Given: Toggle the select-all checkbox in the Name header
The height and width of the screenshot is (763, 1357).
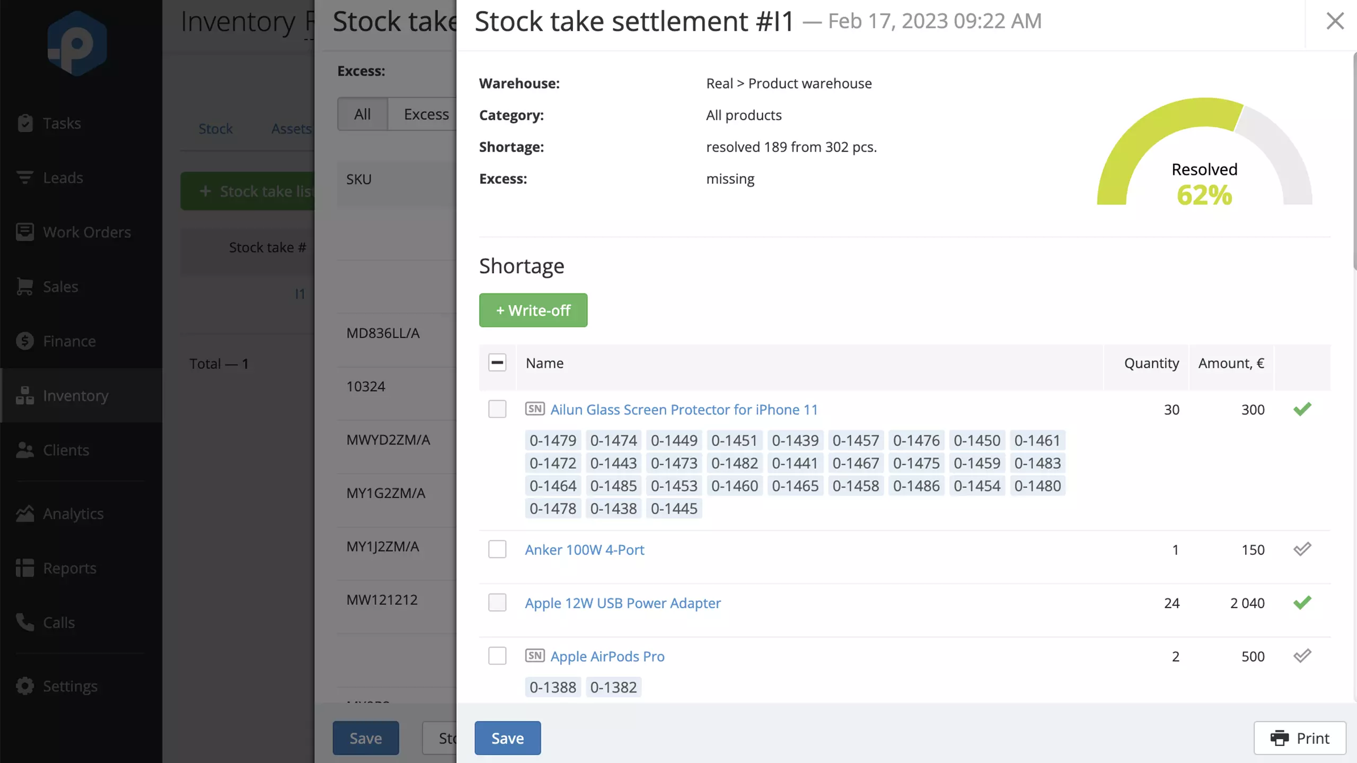Looking at the screenshot, I should pos(497,362).
